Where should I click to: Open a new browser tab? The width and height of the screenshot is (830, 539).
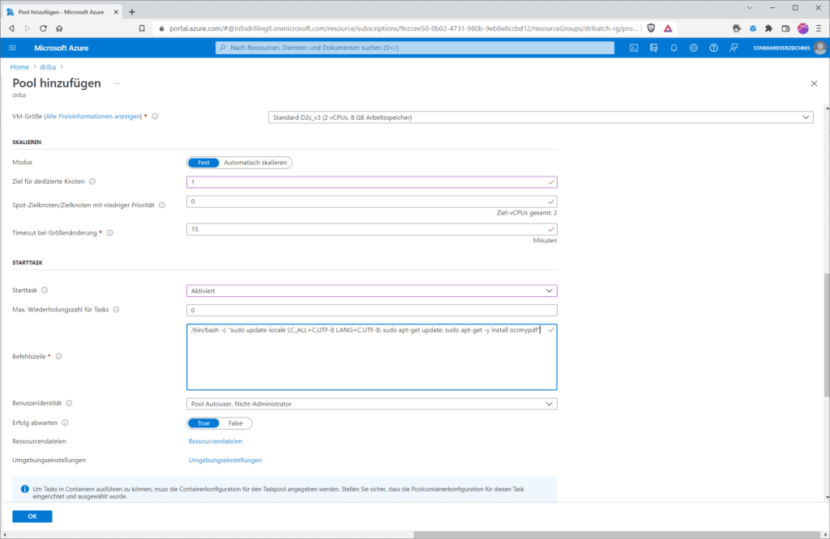pyautogui.click(x=132, y=11)
